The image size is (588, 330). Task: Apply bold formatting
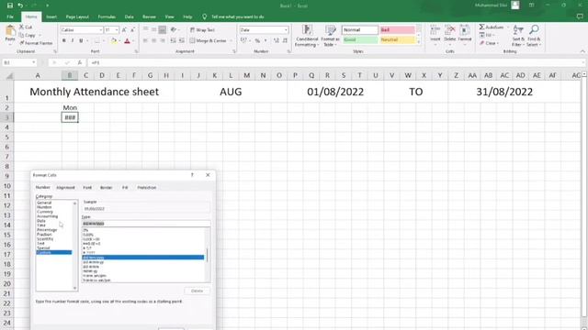coord(64,40)
